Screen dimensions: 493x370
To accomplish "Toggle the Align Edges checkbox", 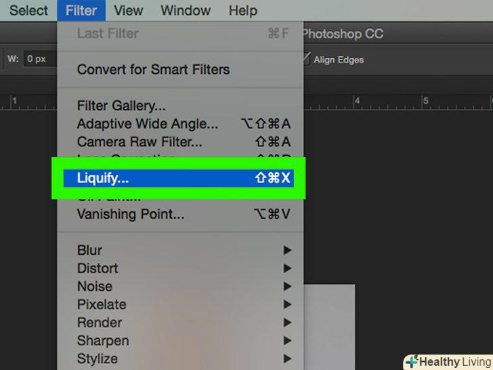I will pyautogui.click(x=307, y=60).
